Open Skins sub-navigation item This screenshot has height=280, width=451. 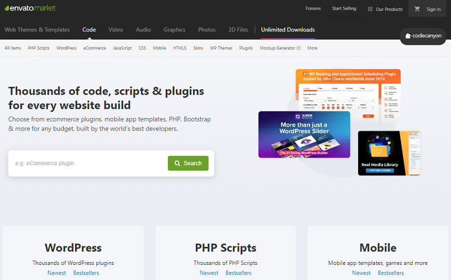pyautogui.click(x=198, y=48)
